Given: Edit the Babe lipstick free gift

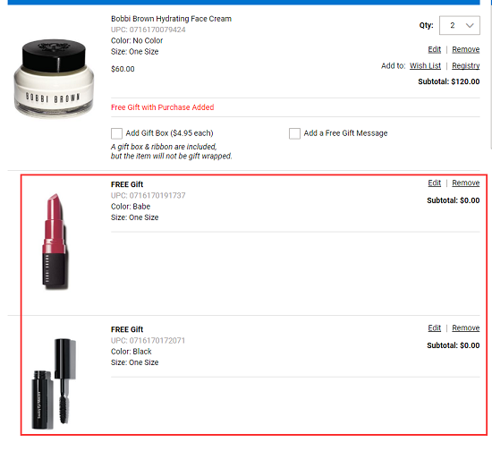Looking at the screenshot, I should coord(434,183).
